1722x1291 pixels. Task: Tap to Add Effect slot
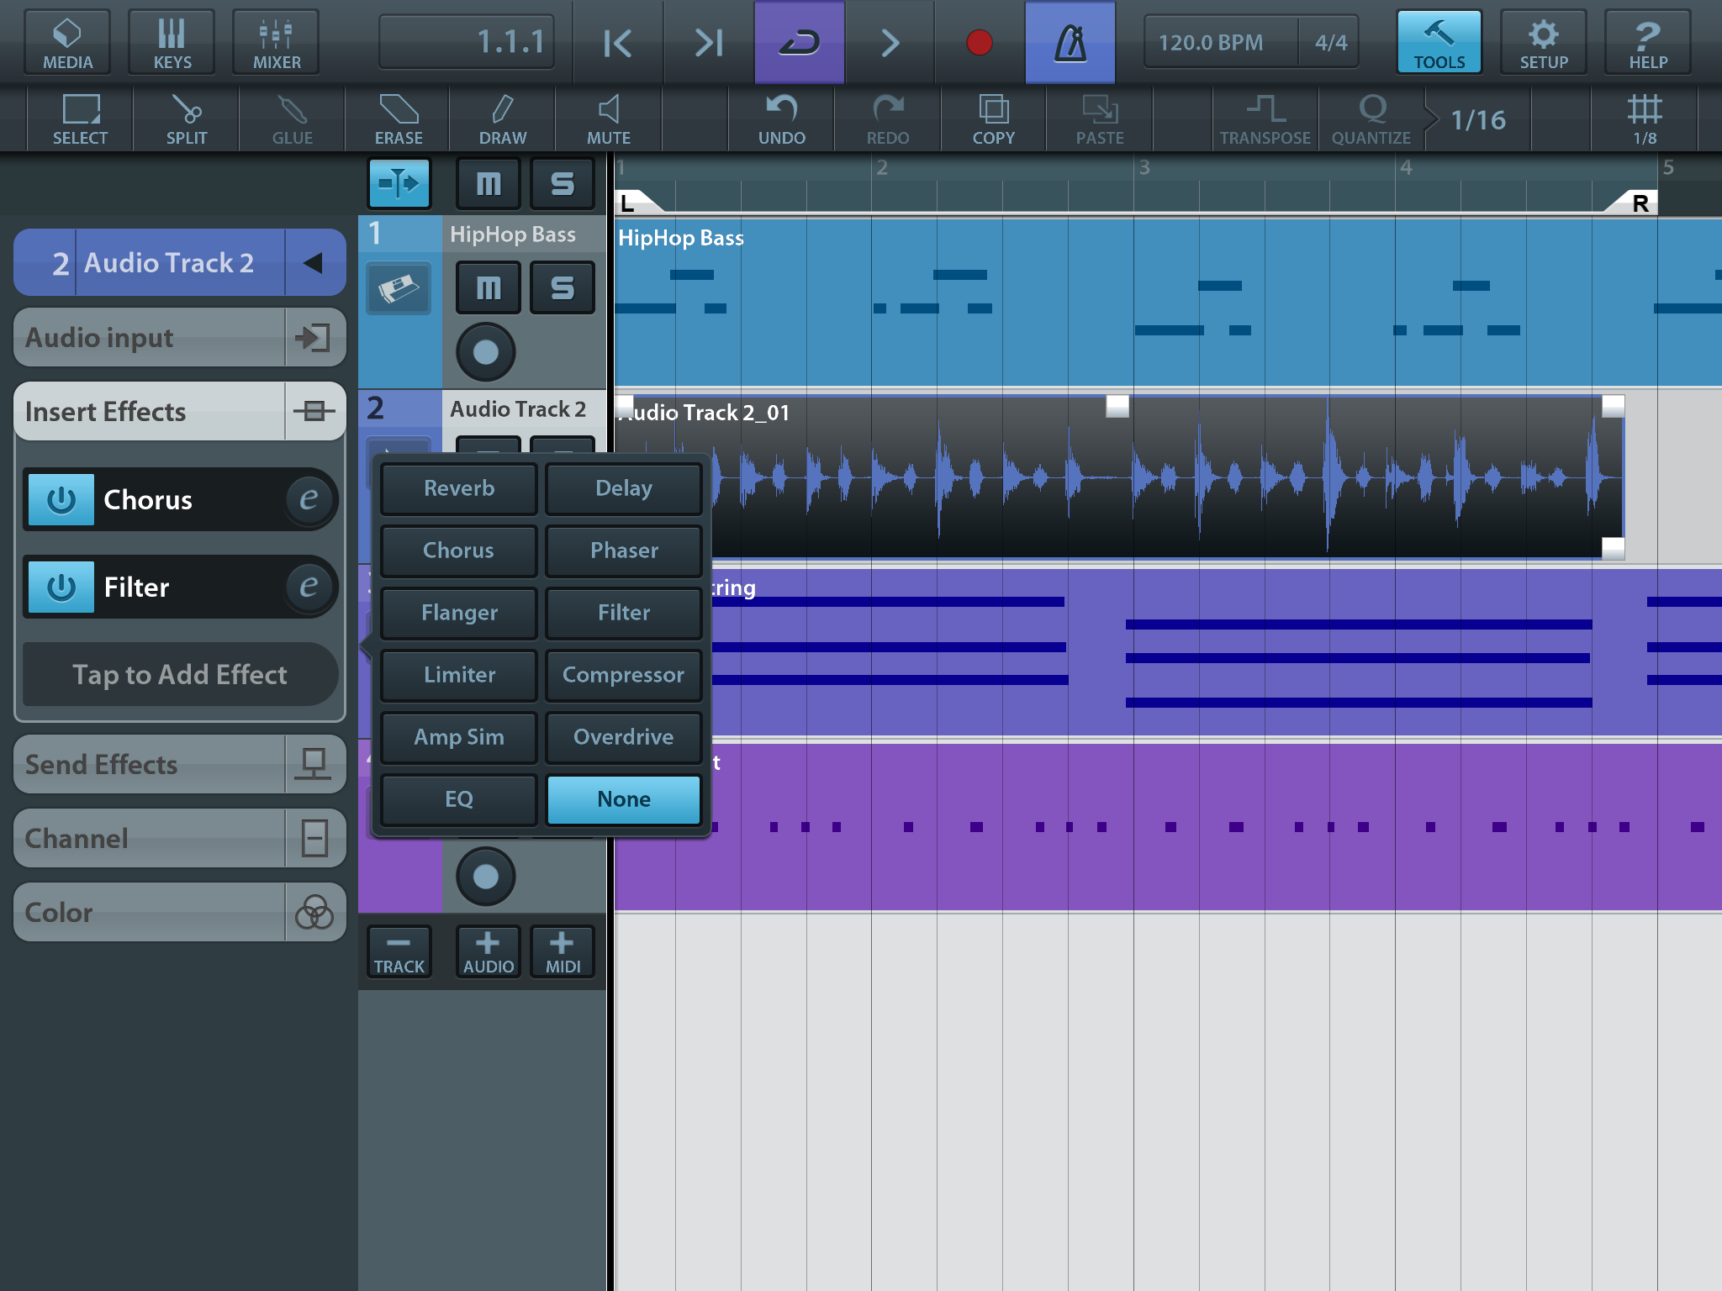[180, 674]
